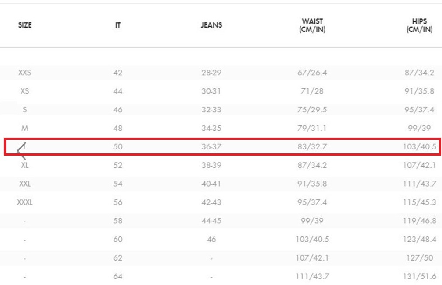Click waist value 83/32.7
Screen dimensions: 442x285
click(x=312, y=147)
